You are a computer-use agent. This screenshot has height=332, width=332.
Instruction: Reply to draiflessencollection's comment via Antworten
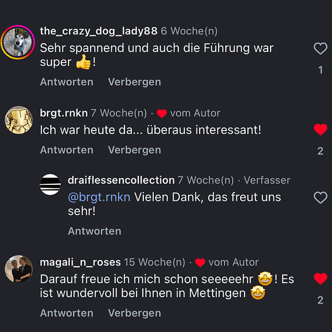(x=94, y=231)
